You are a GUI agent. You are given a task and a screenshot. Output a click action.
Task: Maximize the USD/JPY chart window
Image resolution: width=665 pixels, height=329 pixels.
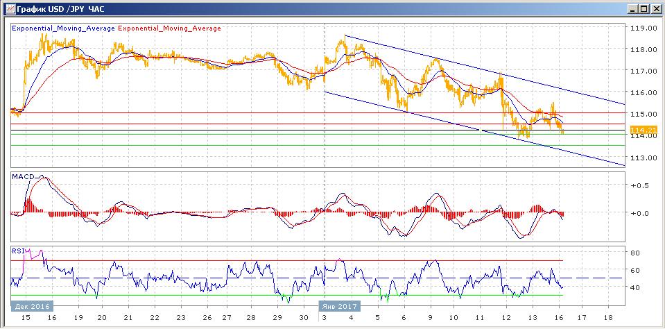(644, 8)
